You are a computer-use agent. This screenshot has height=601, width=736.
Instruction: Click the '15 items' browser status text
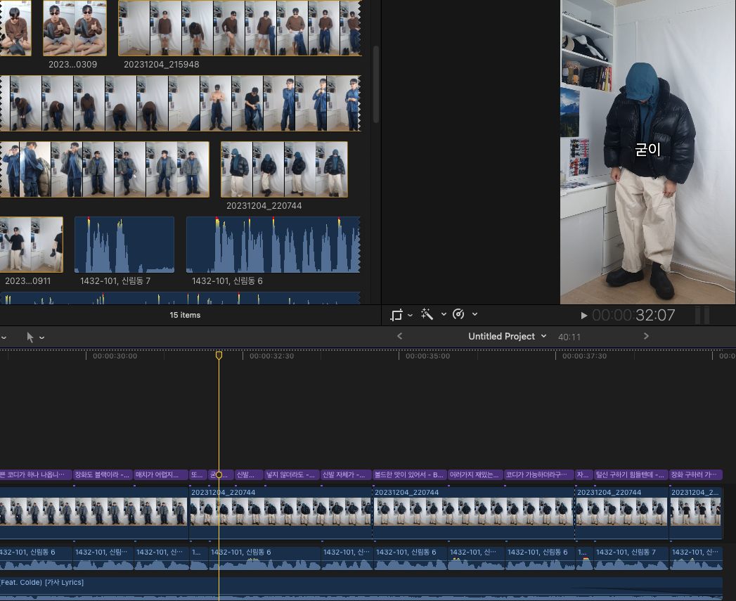185,315
